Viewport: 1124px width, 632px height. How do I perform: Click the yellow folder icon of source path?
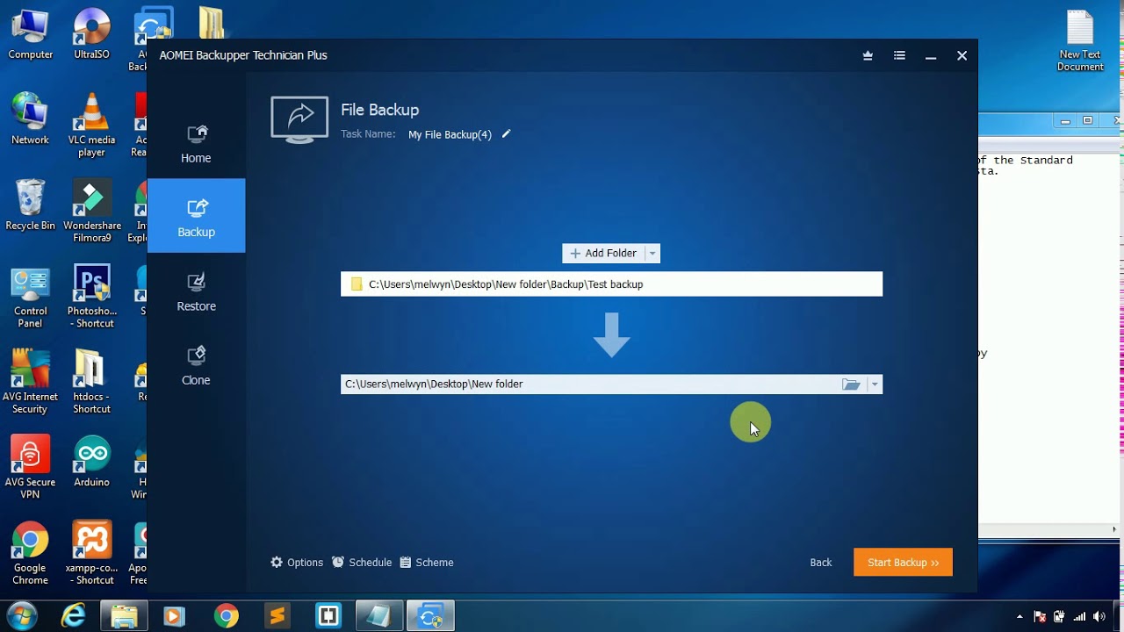coord(357,284)
